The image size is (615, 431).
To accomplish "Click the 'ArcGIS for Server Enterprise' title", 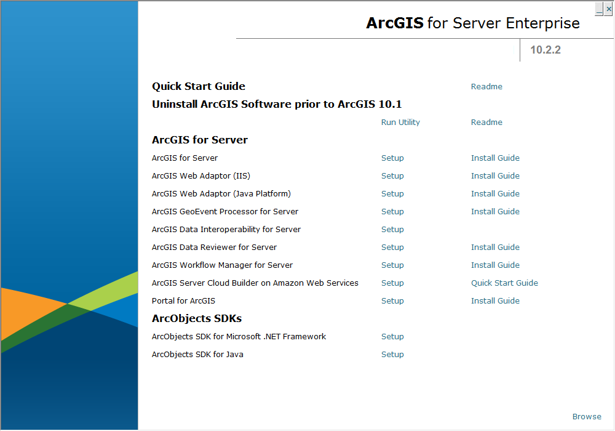I will click(x=472, y=23).
